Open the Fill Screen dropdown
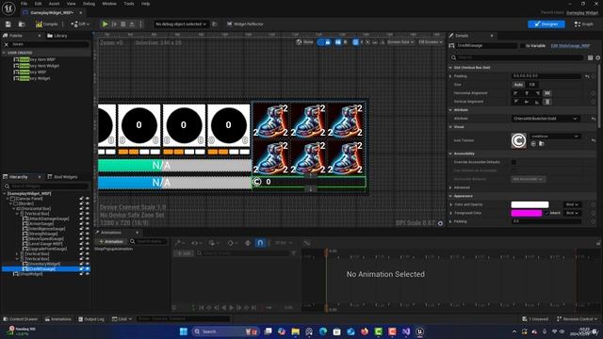Image resolution: width=603 pixels, height=339 pixels. (430, 42)
